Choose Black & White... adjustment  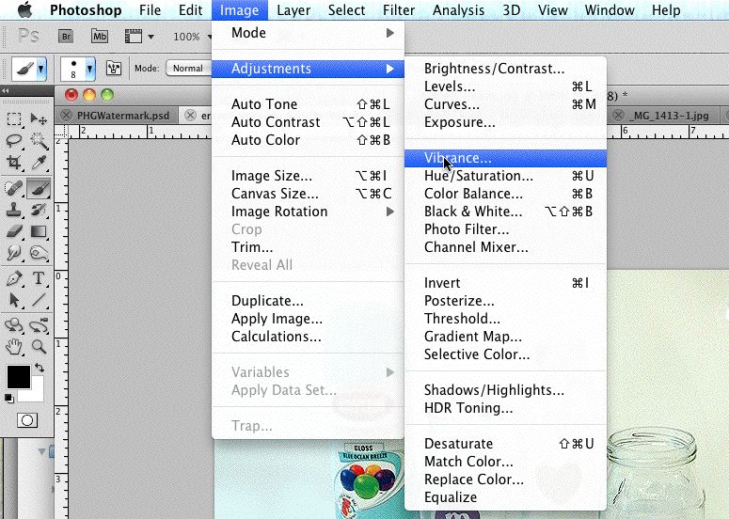pos(505,212)
